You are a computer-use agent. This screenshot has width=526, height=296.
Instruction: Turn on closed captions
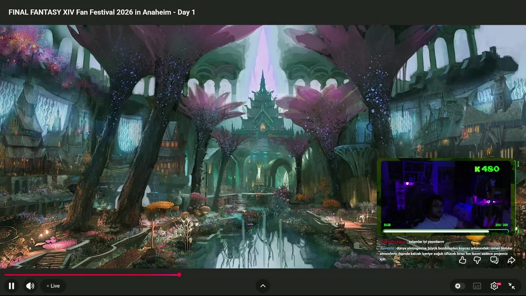(x=477, y=286)
